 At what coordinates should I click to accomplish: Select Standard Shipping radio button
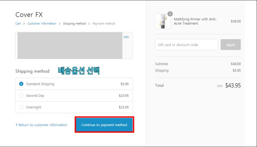[21, 84]
